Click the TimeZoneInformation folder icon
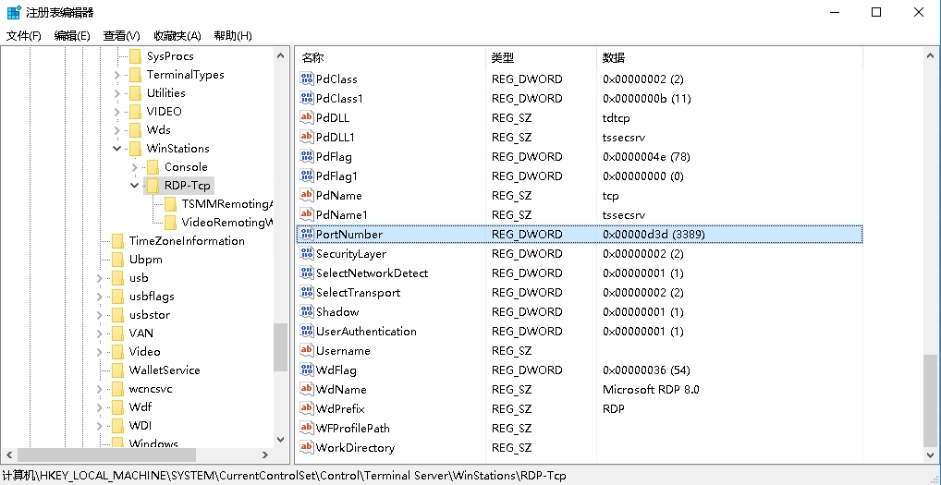The height and width of the screenshot is (485, 941). 117,241
